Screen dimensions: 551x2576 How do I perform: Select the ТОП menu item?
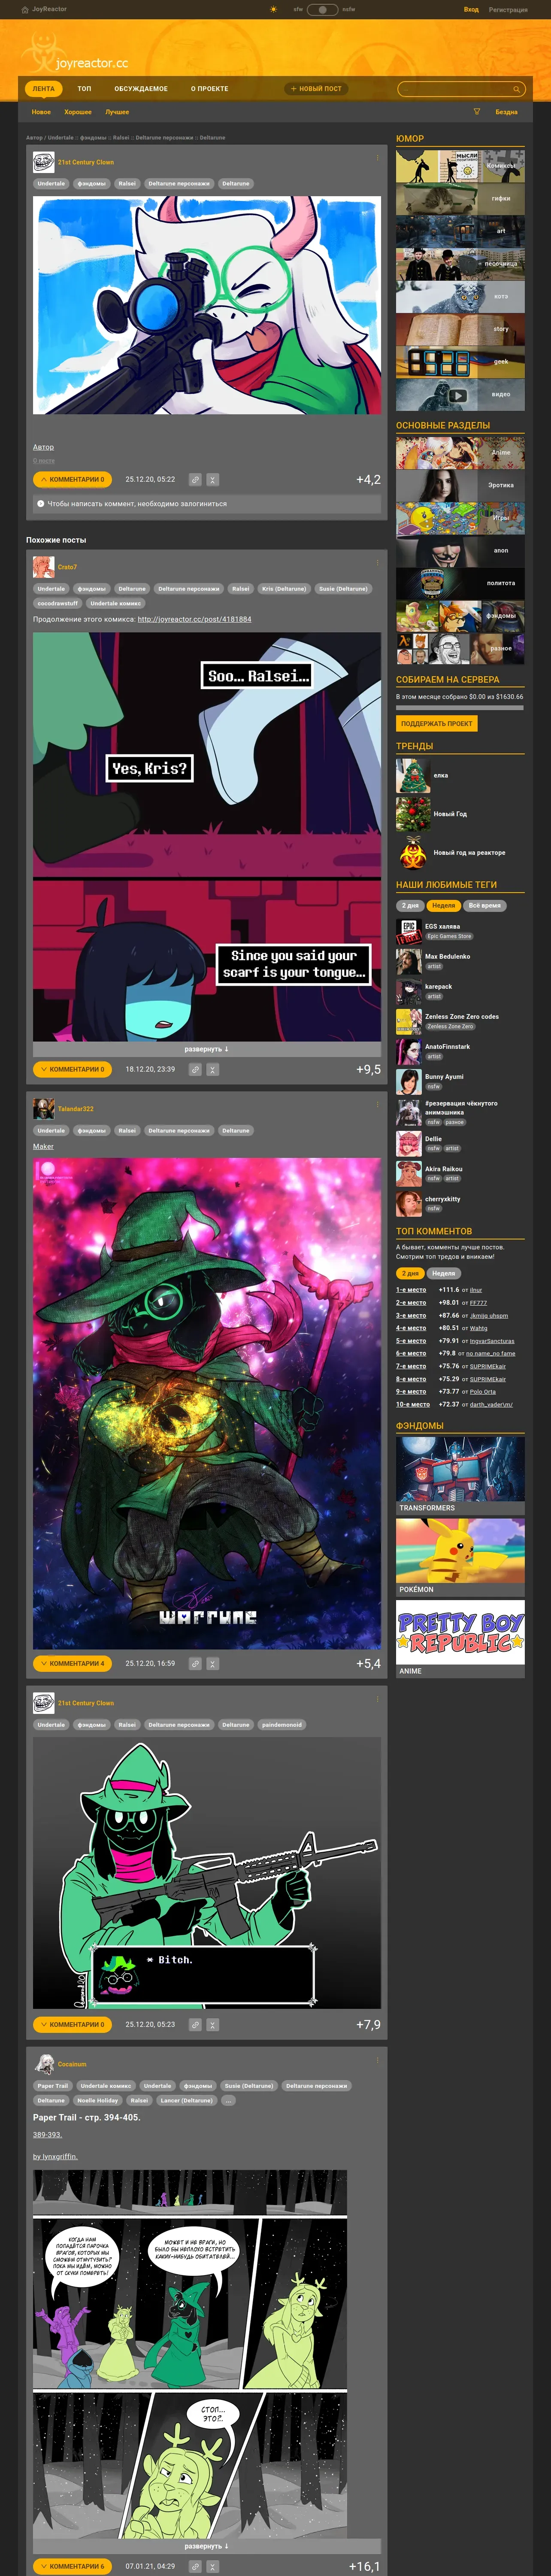pos(84,89)
